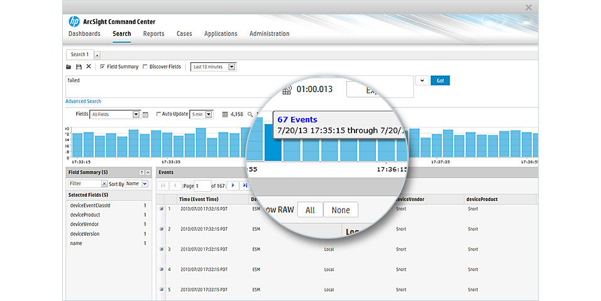Open Field Summary help question mark
Image resolution: width=601 pixels, height=301 pixels.
141,172
